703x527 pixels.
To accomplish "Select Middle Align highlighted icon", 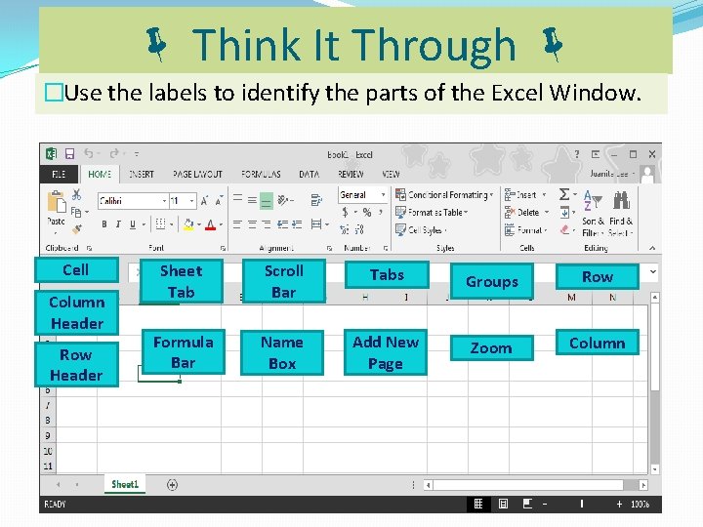I will pyautogui.click(x=267, y=200).
